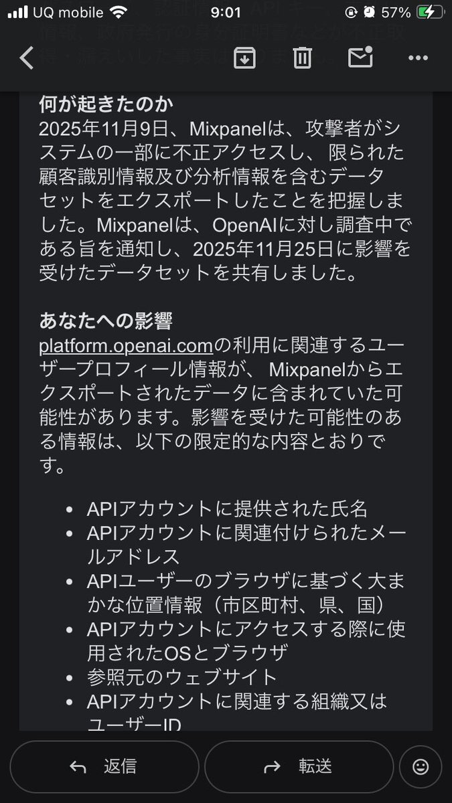Archive this email
The image size is (452, 803).
click(x=244, y=58)
